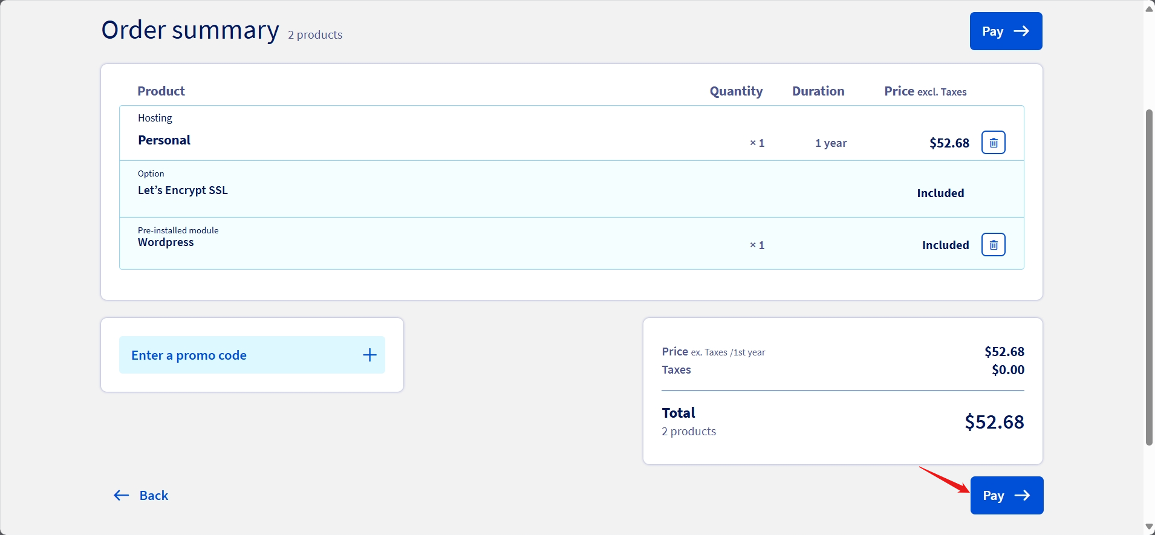Click the $52.68 price in Personal row
This screenshot has width=1155, height=535.
click(x=949, y=143)
